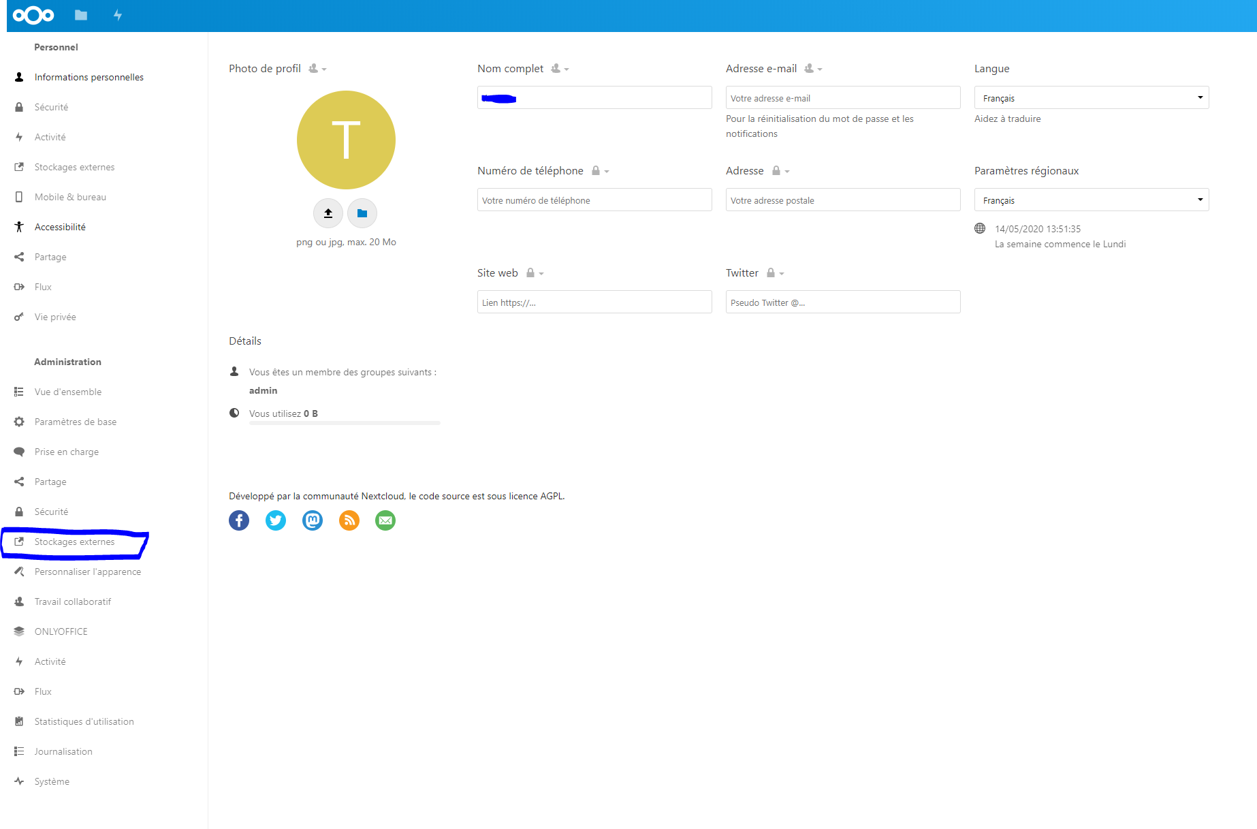Open Prise en charge section
This screenshot has width=1257, height=829.
(67, 452)
